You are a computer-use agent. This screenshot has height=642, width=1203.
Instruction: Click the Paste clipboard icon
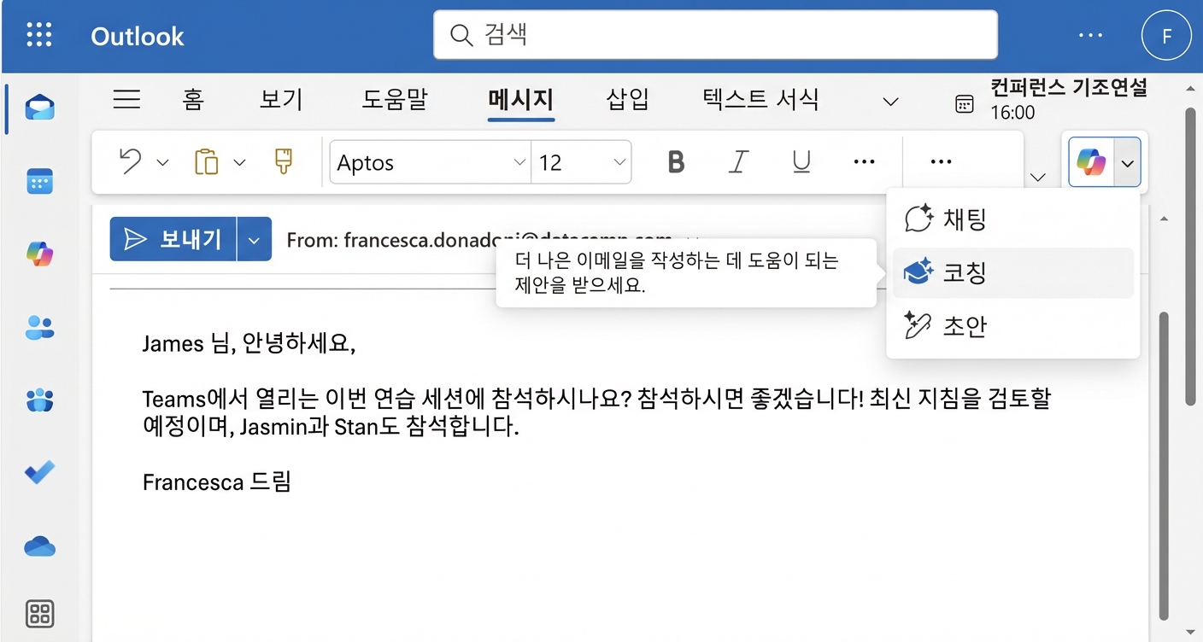coord(207,161)
